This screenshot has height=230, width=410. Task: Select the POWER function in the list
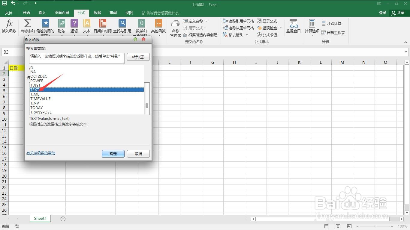tap(87, 81)
